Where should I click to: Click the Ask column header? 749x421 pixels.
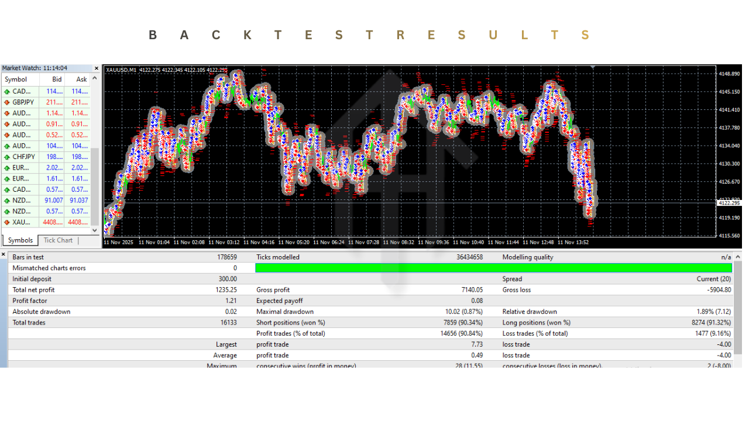[x=81, y=79]
